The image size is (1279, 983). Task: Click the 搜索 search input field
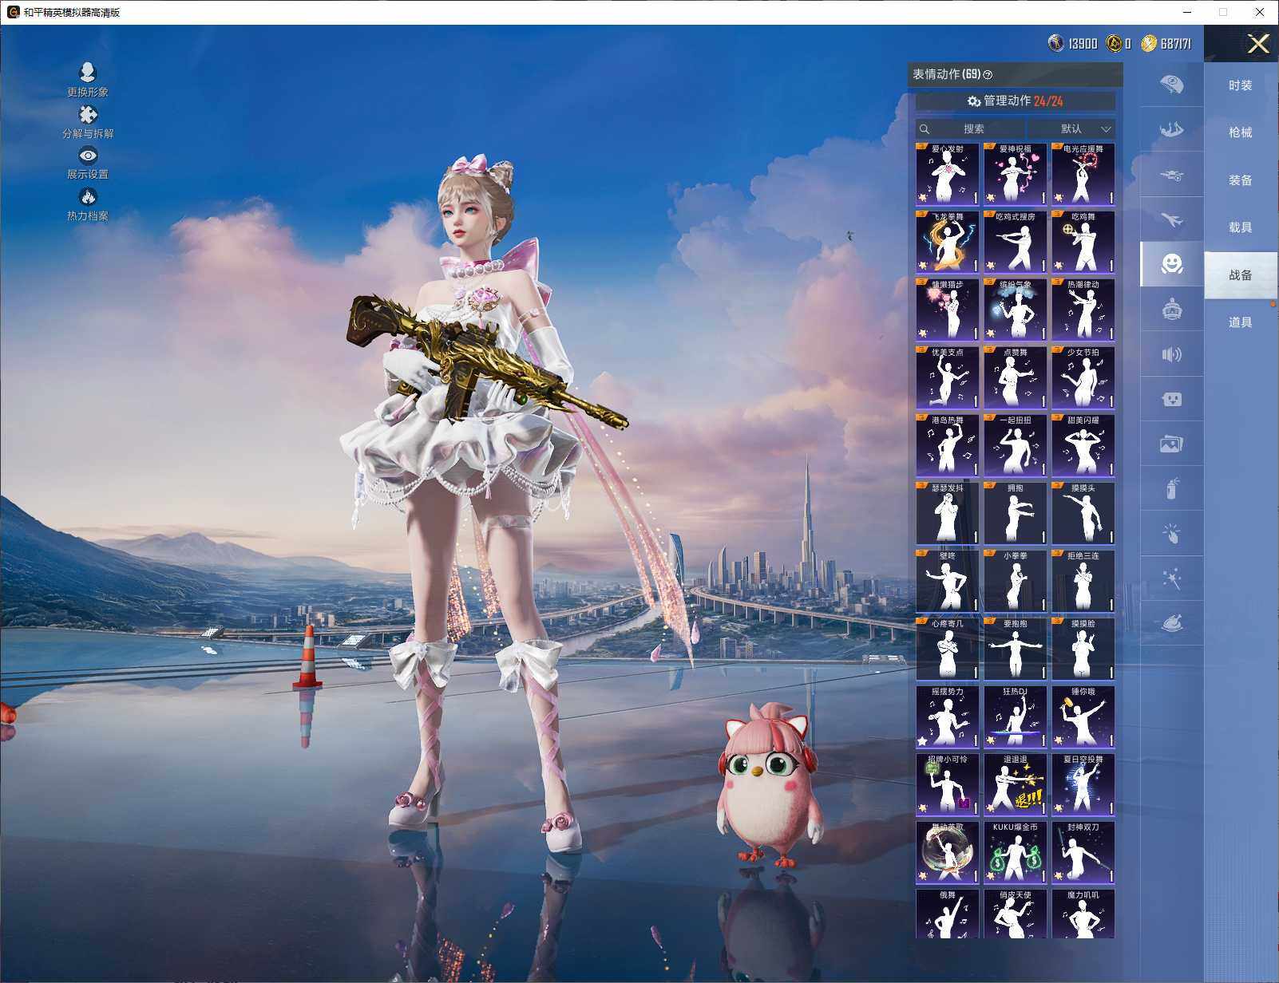(x=971, y=128)
